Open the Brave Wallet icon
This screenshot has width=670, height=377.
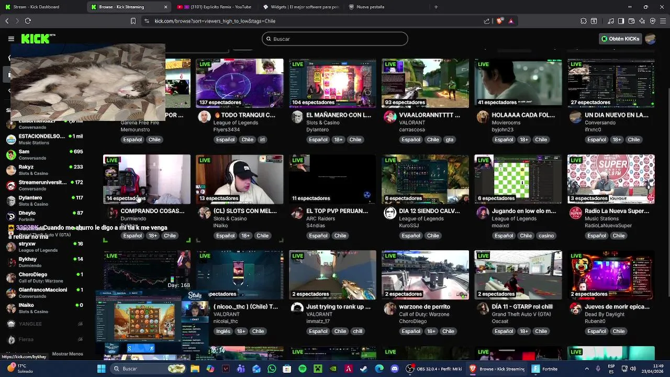click(631, 21)
